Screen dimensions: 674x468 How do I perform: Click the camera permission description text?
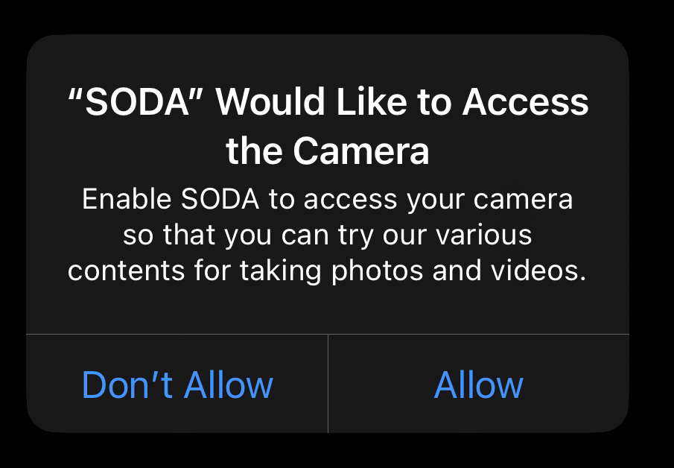[x=328, y=235]
